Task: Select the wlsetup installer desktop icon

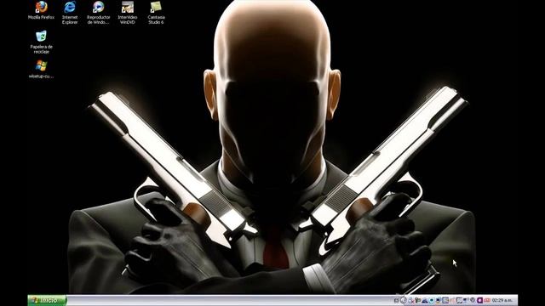Action: tap(41, 69)
